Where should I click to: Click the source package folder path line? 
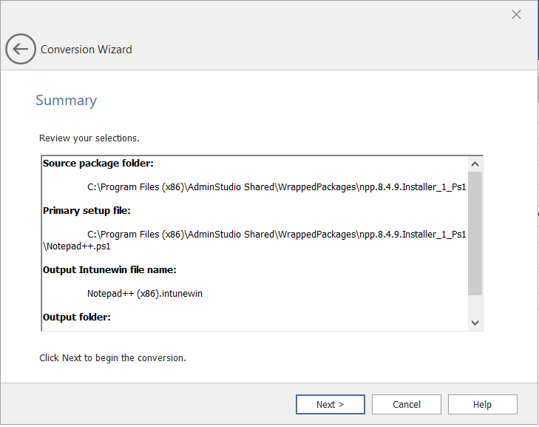pyautogui.click(x=276, y=187)
